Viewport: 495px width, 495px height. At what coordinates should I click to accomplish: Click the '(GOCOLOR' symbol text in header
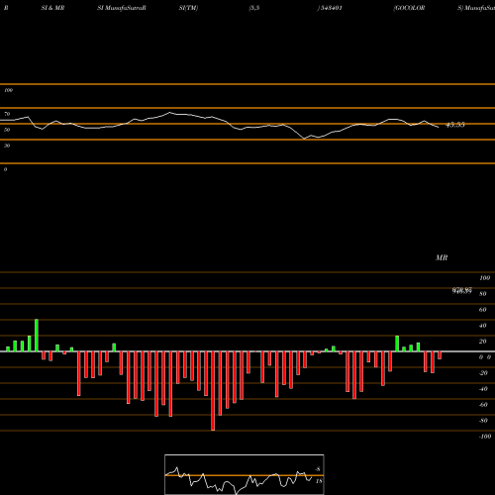[409, 8]
